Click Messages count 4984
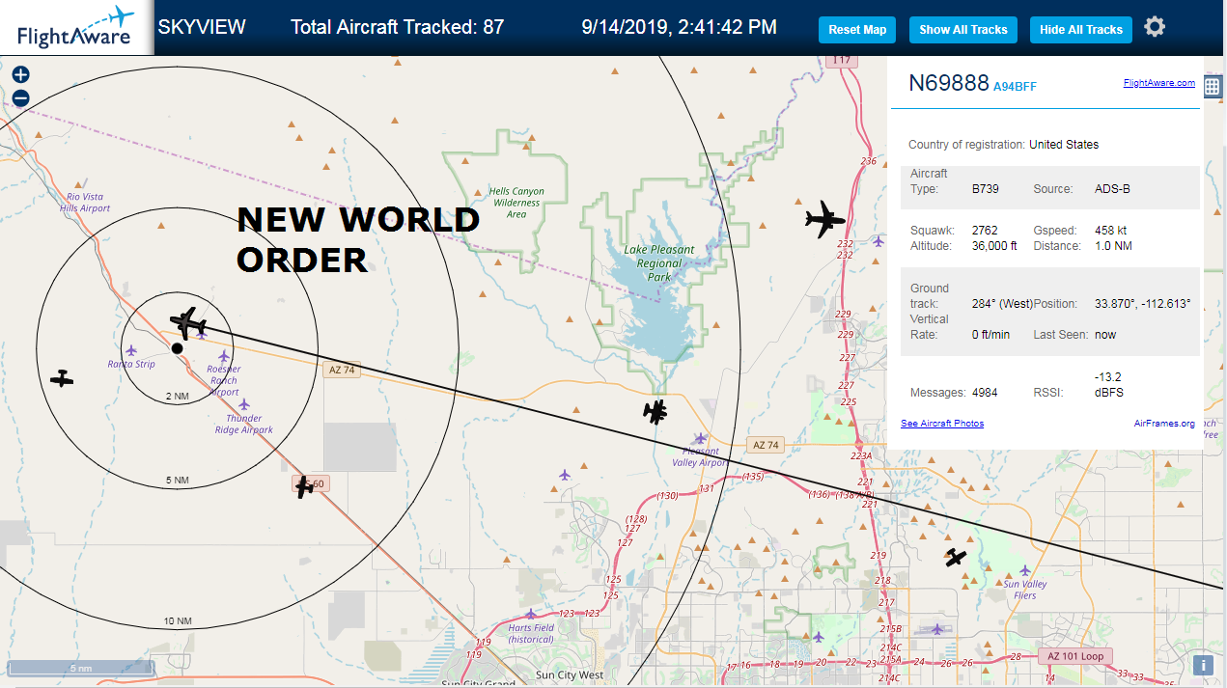 [x=985, y=393]
